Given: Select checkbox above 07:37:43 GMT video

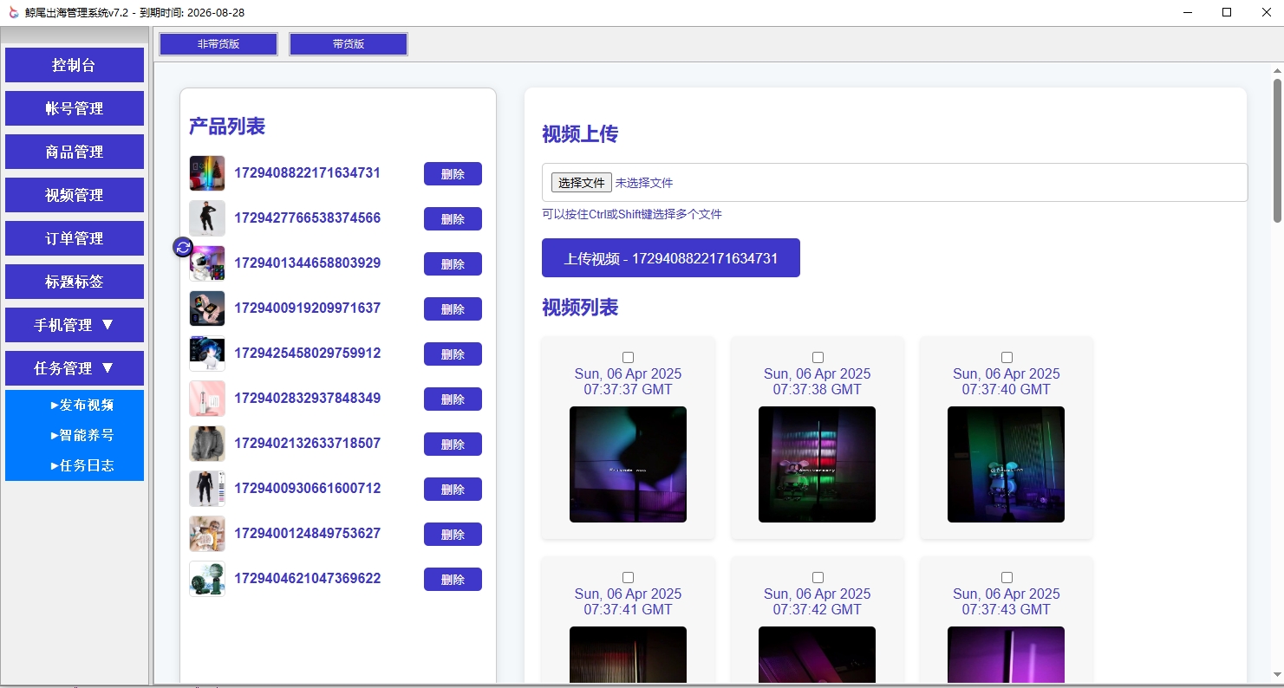Looking at the screenshot, I should (x=1007, y=578).
